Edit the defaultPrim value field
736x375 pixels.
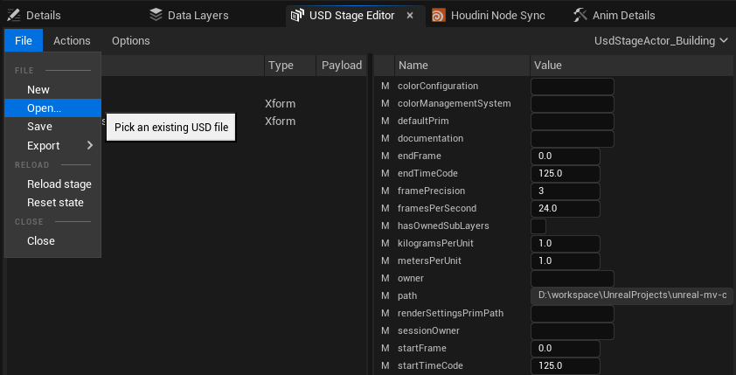tap(573, 122)
